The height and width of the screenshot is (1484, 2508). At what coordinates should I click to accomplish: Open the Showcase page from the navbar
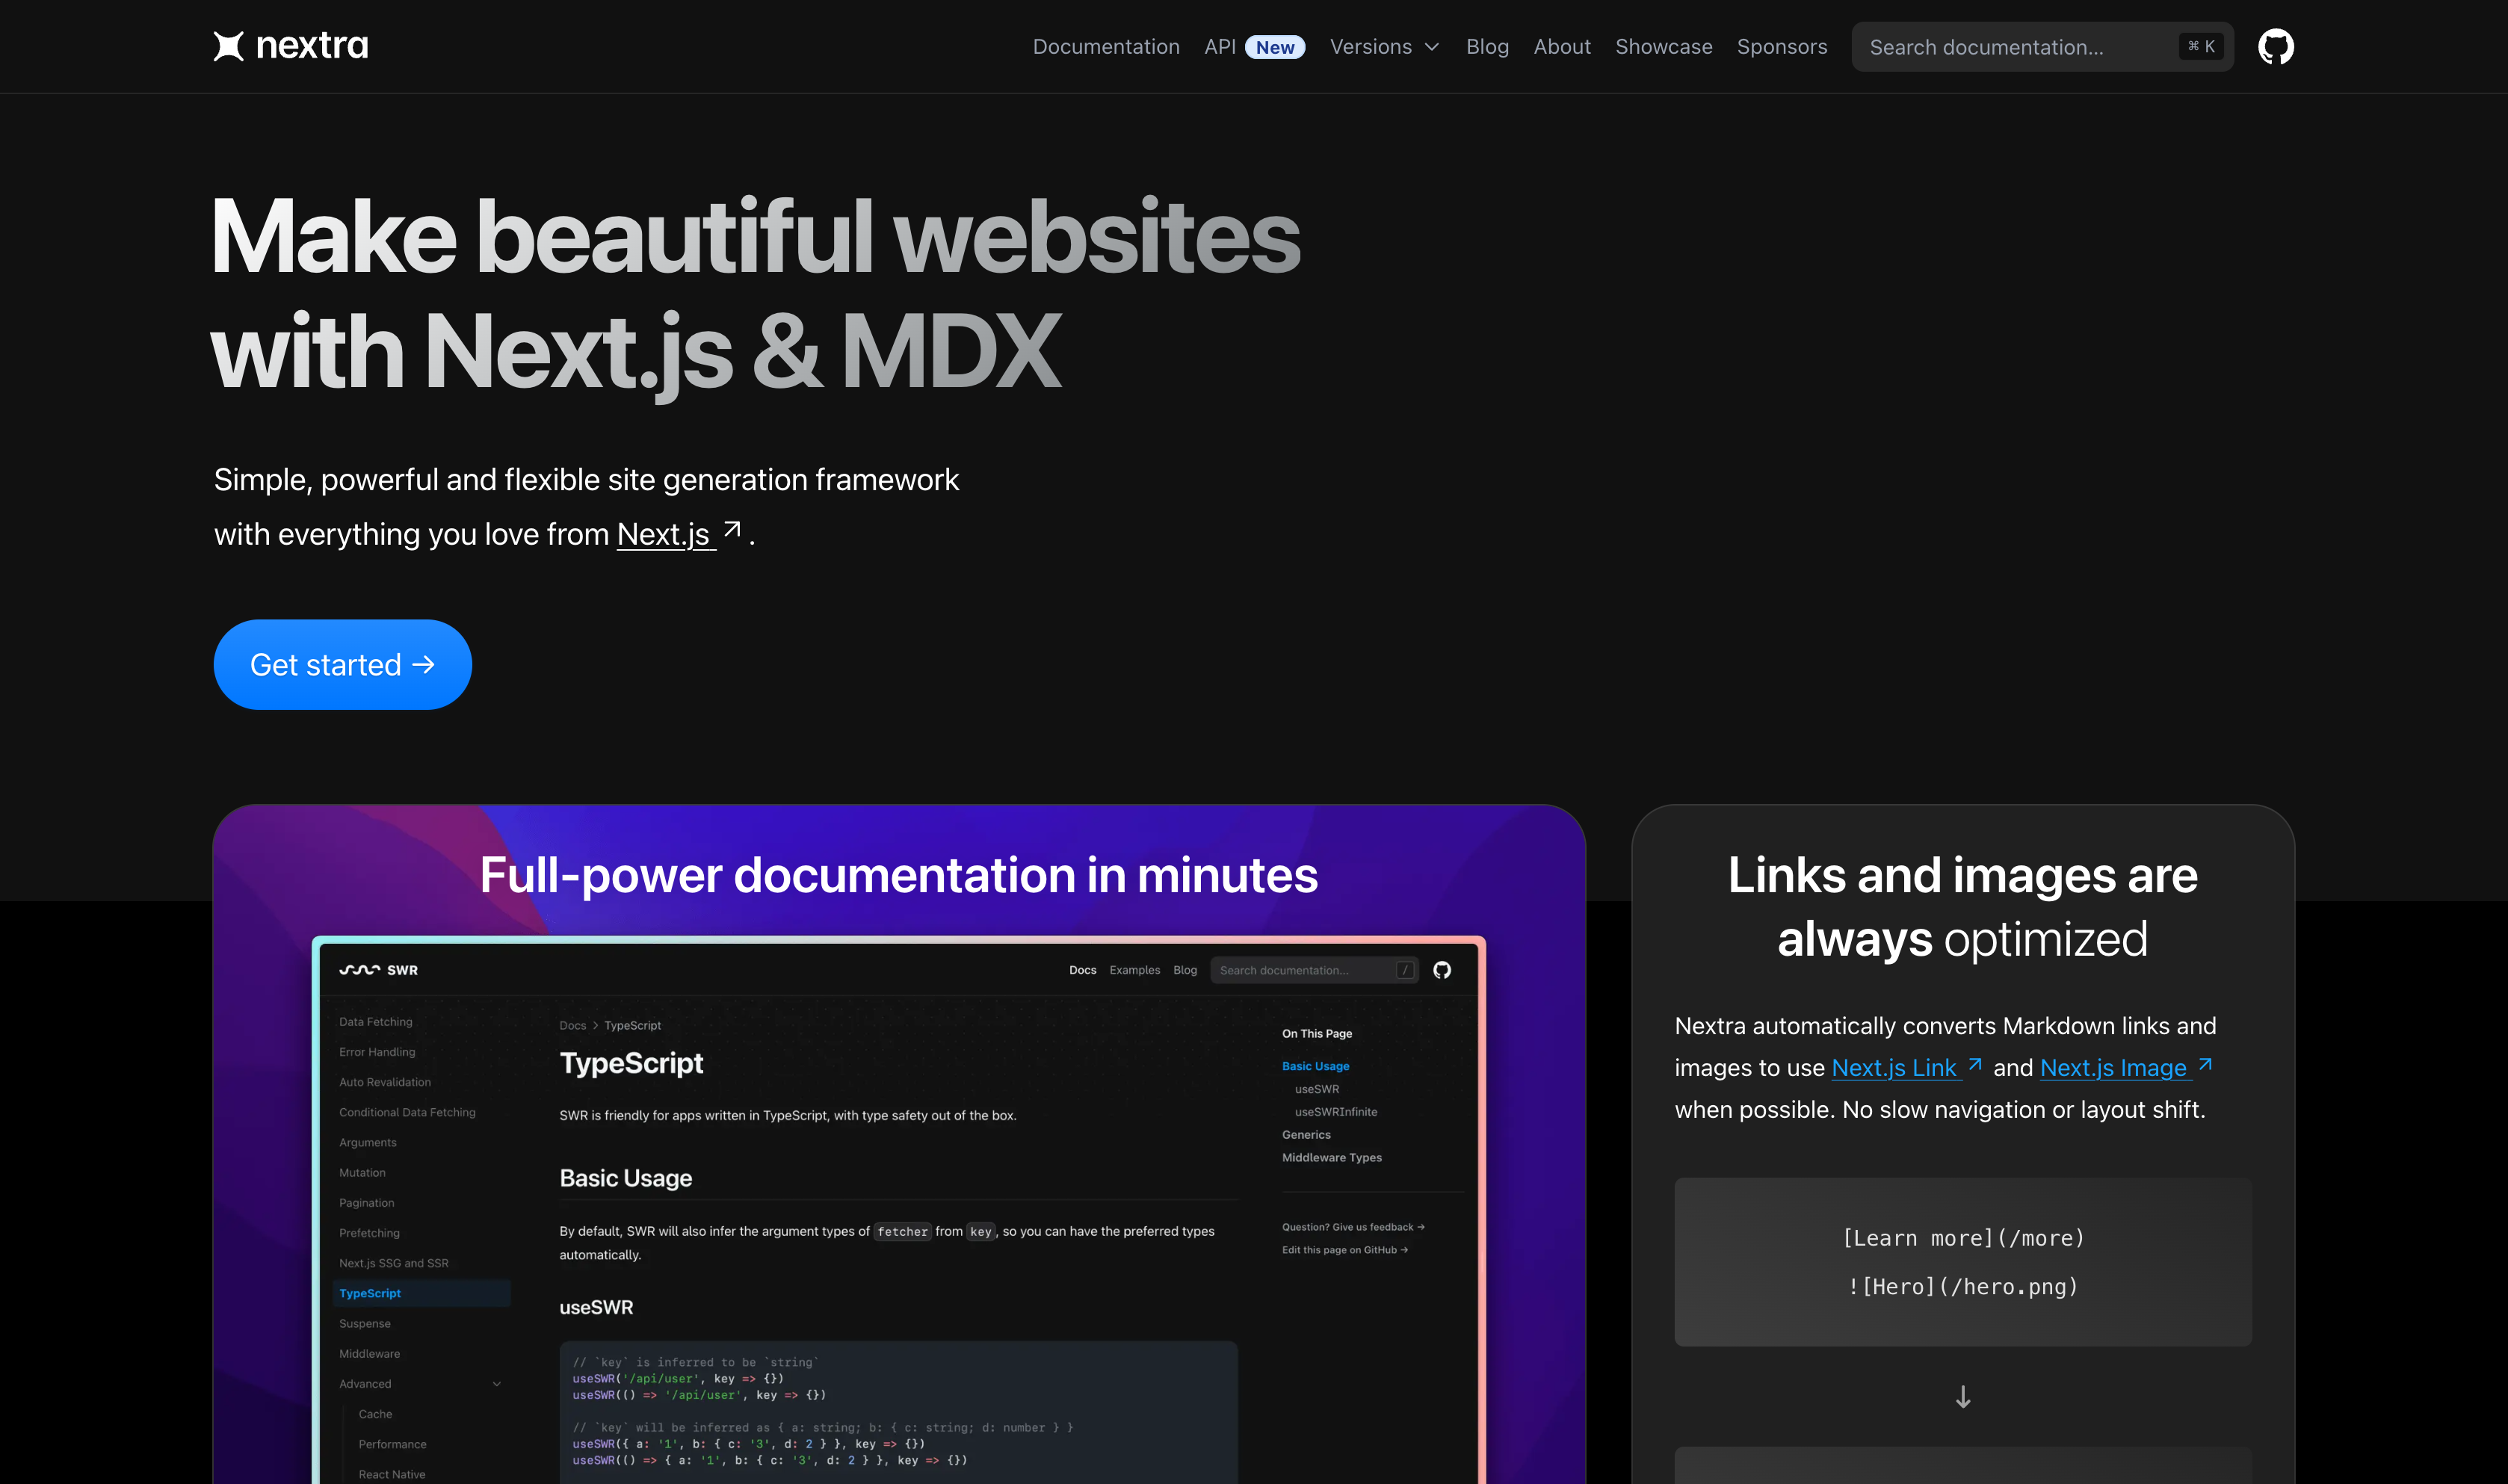click(x=1663, y=46)
